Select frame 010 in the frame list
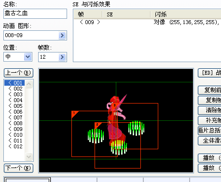The width and height of the screenshot is (221, 182). (x=14, y=135)
